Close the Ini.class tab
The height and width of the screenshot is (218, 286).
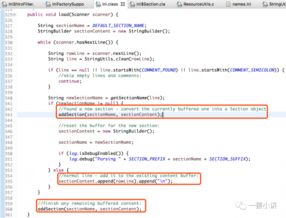click(123, 4)
